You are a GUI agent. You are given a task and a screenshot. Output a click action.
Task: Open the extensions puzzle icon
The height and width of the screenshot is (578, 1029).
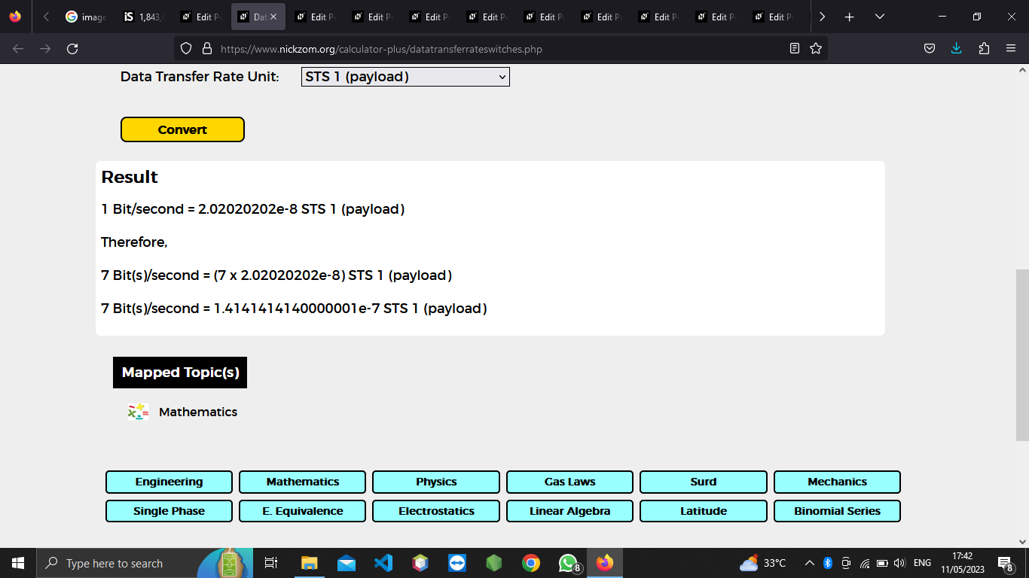(x=984, y=49)
